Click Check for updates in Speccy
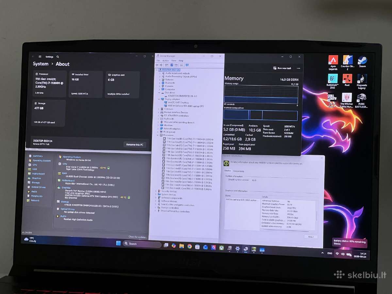Image resolution: width=392 pixels, height=294 pixels. pyautogui.click(x=138, y=237)
